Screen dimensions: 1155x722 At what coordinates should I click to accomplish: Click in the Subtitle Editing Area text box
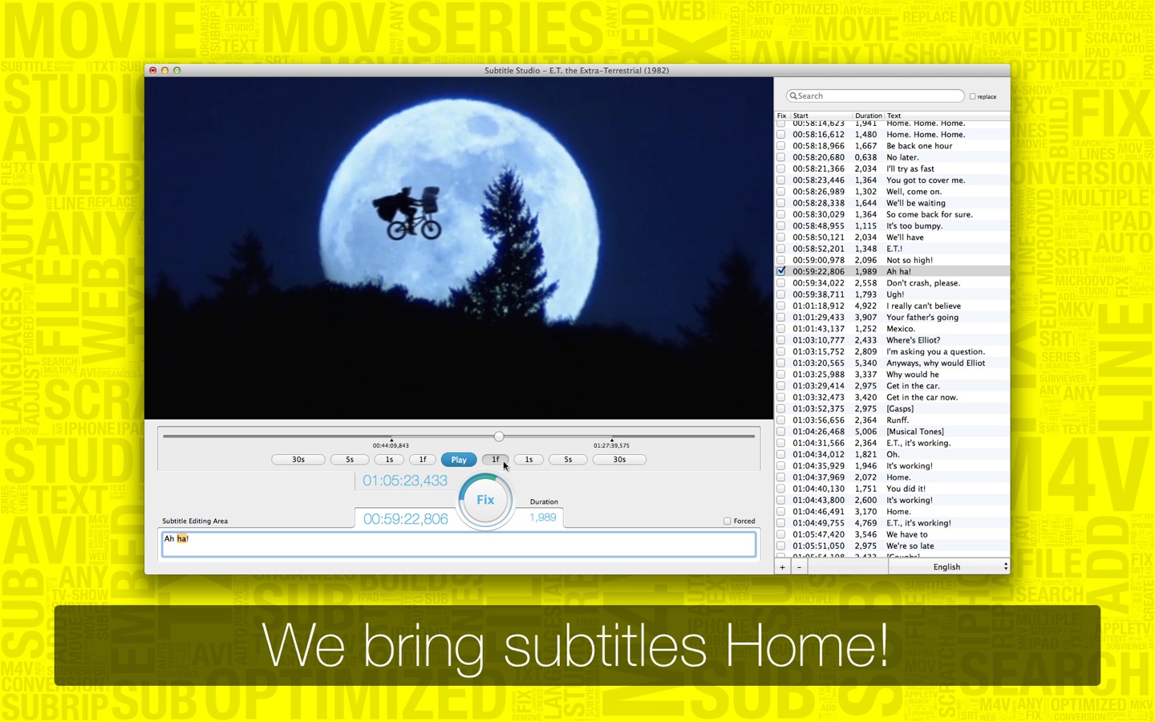(459, 544)
